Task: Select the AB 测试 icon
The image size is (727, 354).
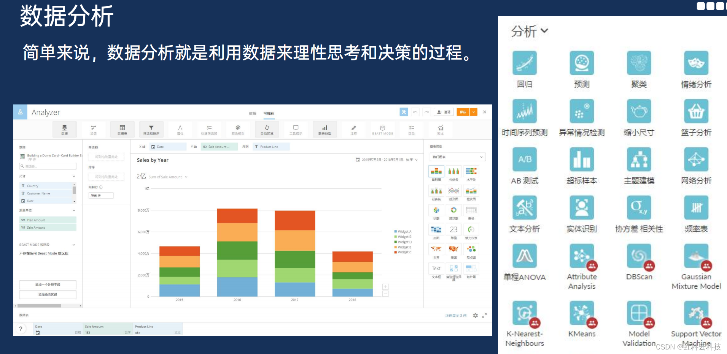Action: pos(525,160)
